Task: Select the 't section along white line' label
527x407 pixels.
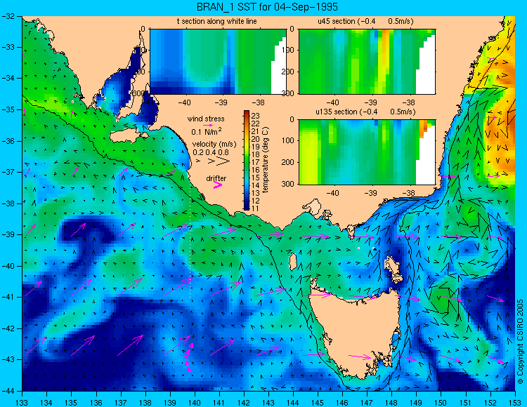Action: click(217, 21)
